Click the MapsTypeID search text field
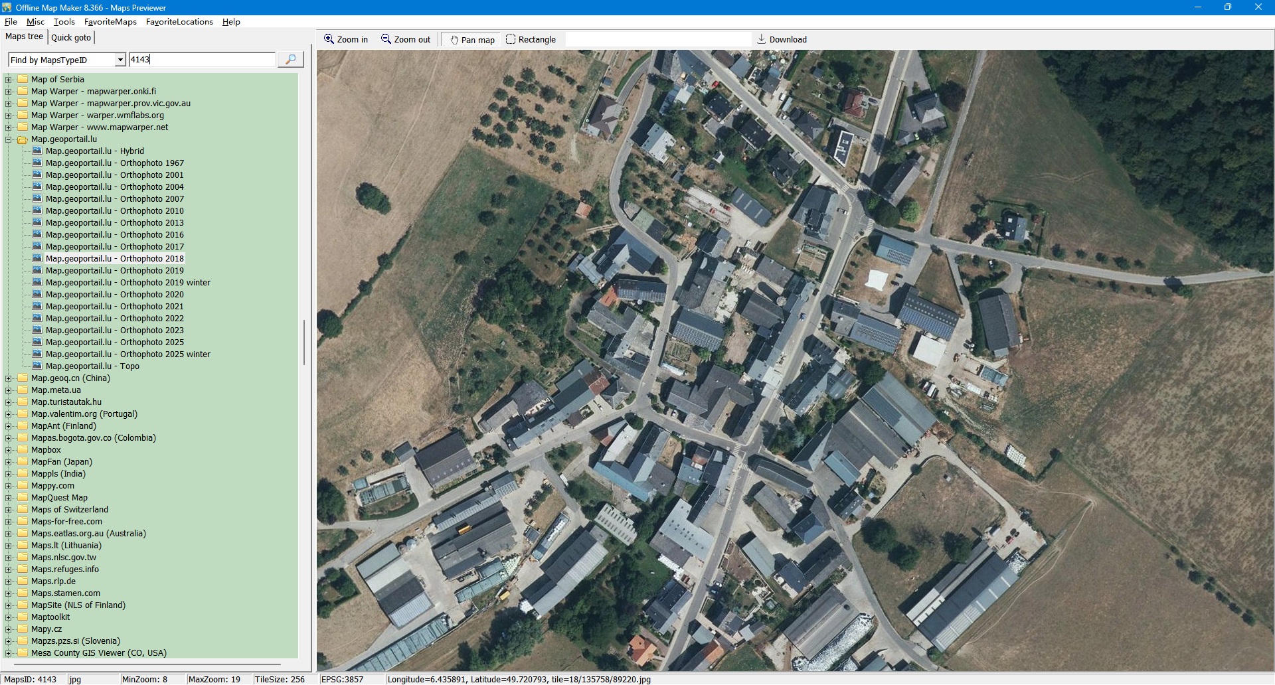This screenshot has width=1275, height=685. 202,60
